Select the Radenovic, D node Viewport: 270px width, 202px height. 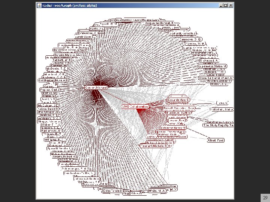coord(51,131)
